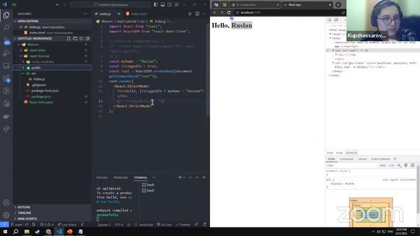Reload the page in the browser

point(228,12)
